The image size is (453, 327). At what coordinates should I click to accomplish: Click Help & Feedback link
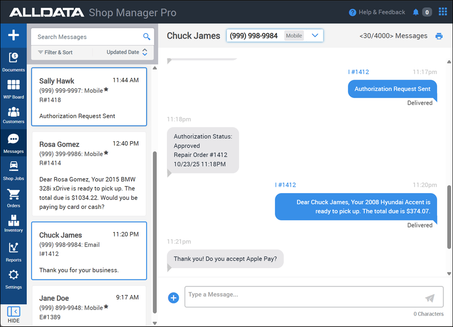coord(382,12)
